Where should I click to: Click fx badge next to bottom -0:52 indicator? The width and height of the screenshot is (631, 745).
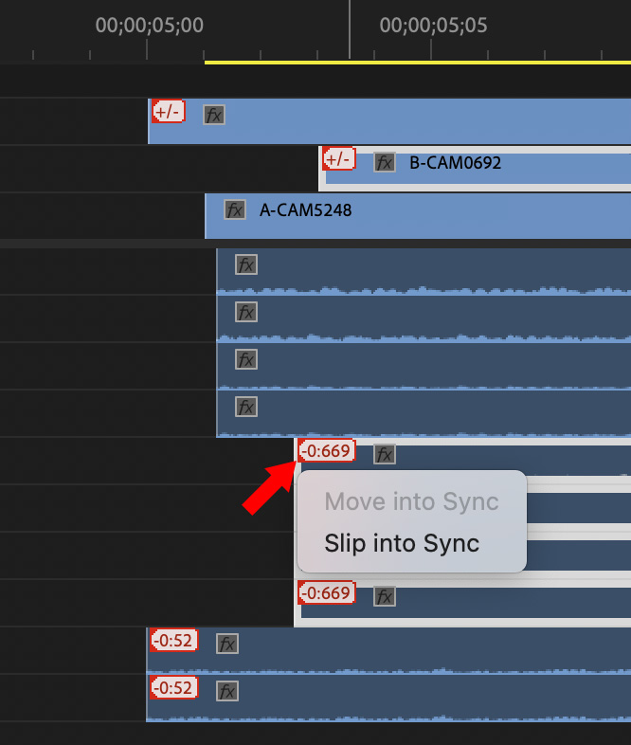(227, 690)
